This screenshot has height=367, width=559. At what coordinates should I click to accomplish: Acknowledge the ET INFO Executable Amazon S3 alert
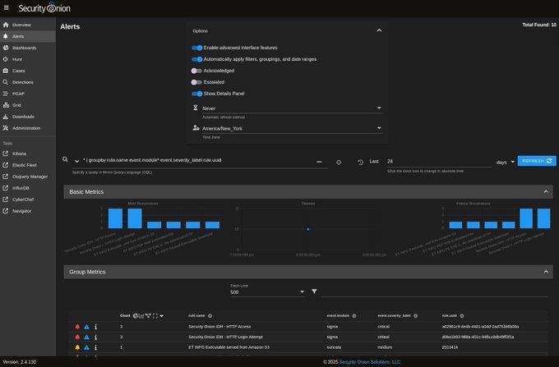coord(77,347)
